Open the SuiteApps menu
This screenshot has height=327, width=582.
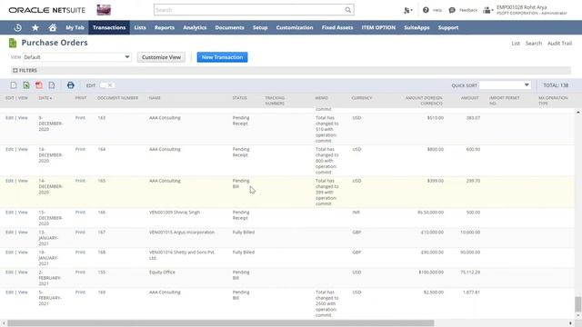416,27
